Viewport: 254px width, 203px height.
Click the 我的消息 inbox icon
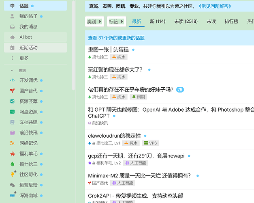(12, 27)
